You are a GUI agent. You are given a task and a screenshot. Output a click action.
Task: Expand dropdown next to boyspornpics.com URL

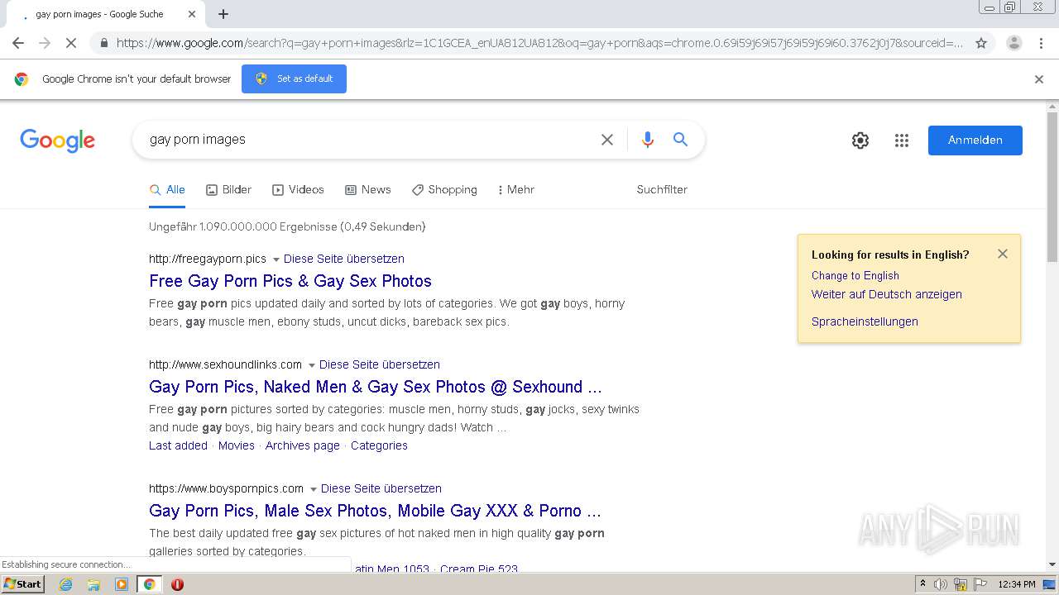coord(314,489)
